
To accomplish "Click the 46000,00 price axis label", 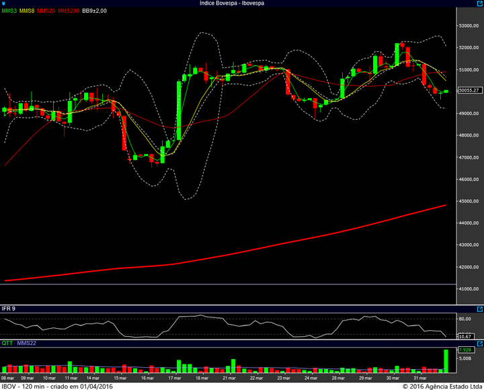I will pyautogui.click(x=469, y=180).
